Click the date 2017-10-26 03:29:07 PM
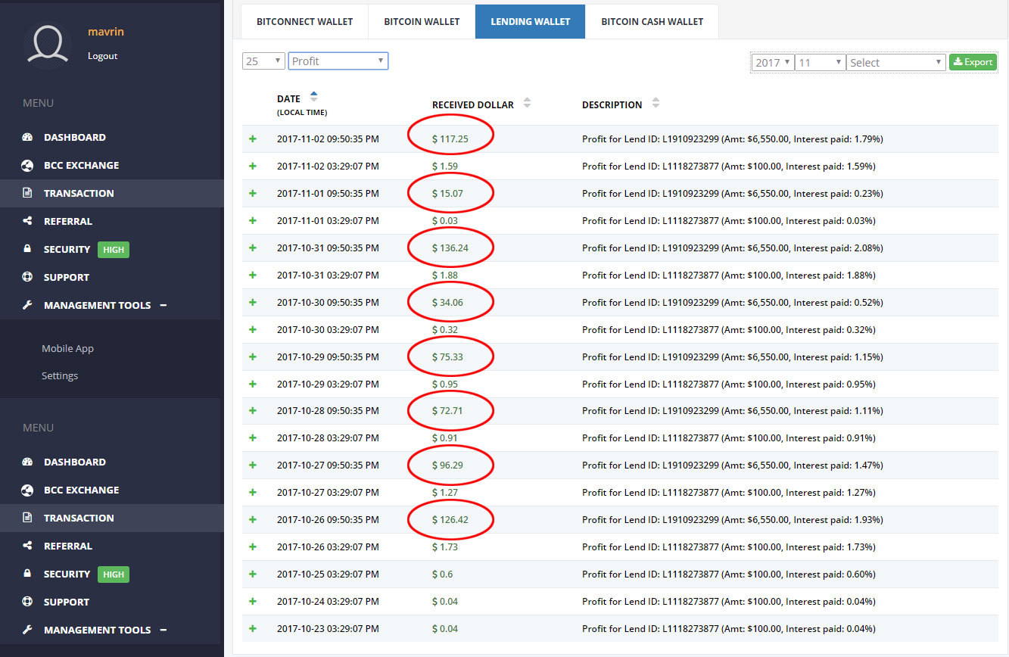The width and height of the screenshot is (1009, 657). pyautogui.click(x=328, y=547)
